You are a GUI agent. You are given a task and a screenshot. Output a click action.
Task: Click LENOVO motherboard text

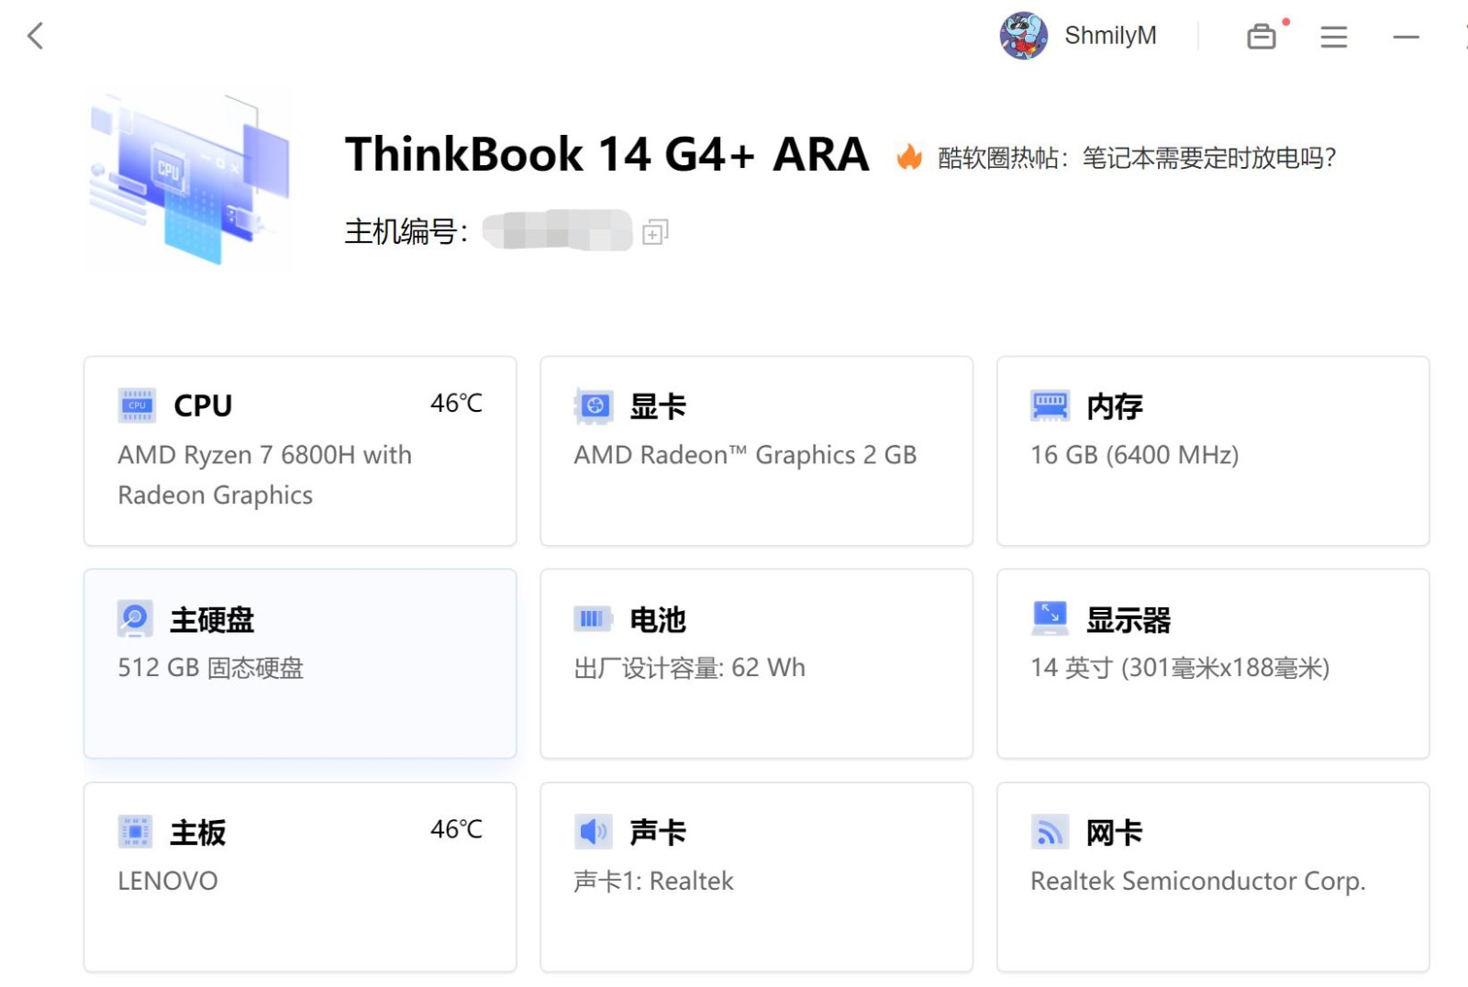click(x=168, y=882)
